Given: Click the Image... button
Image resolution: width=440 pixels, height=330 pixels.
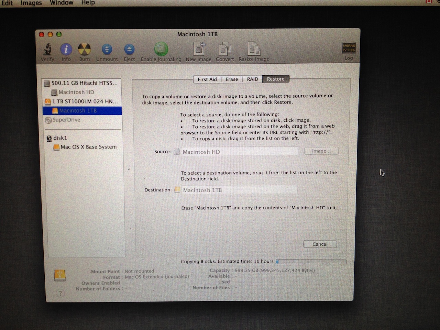Looking at the screenshot, I should [321, 151].
